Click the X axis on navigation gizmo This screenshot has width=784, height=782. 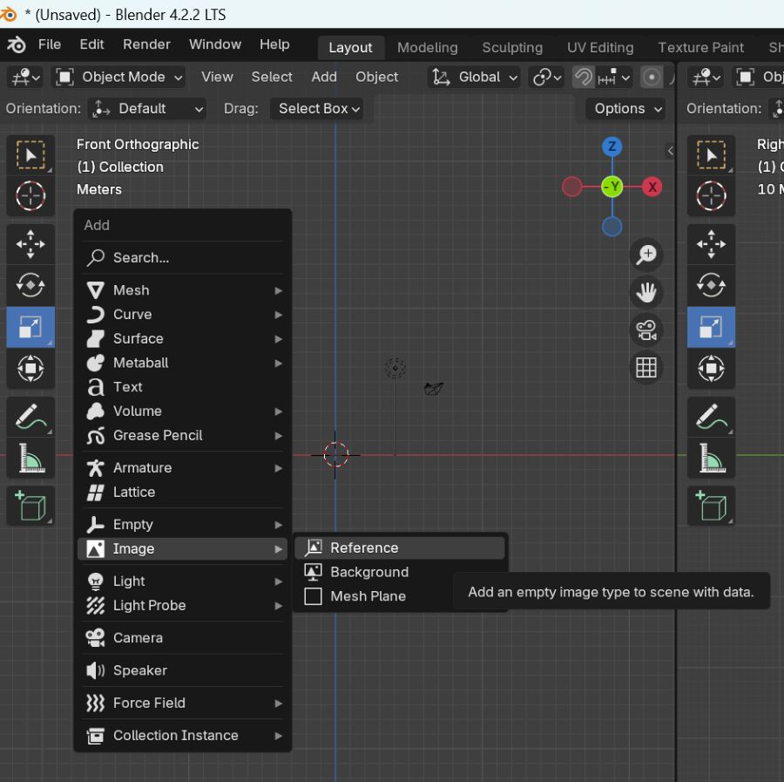(652, 187)
